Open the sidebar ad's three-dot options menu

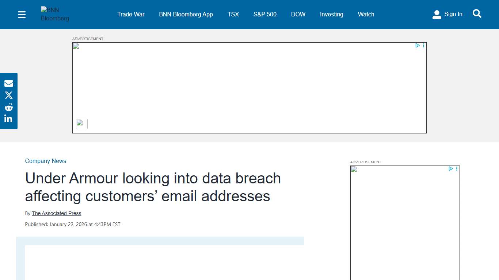point(456,169)
